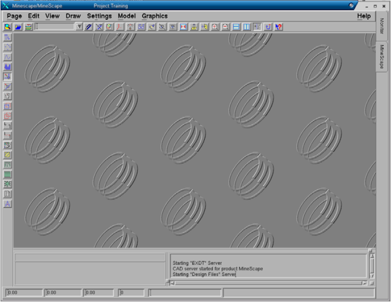391x302 pixels.
Task: Click the stacked layers toolbar icon
Action: pyautogui.click(x=29, y=27)
